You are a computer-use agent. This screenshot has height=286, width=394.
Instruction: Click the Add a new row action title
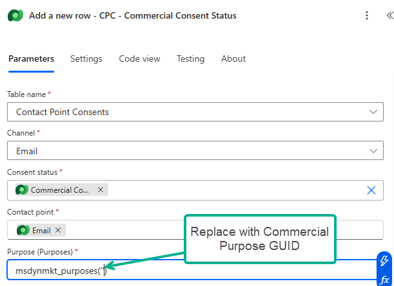click(133, 15)
